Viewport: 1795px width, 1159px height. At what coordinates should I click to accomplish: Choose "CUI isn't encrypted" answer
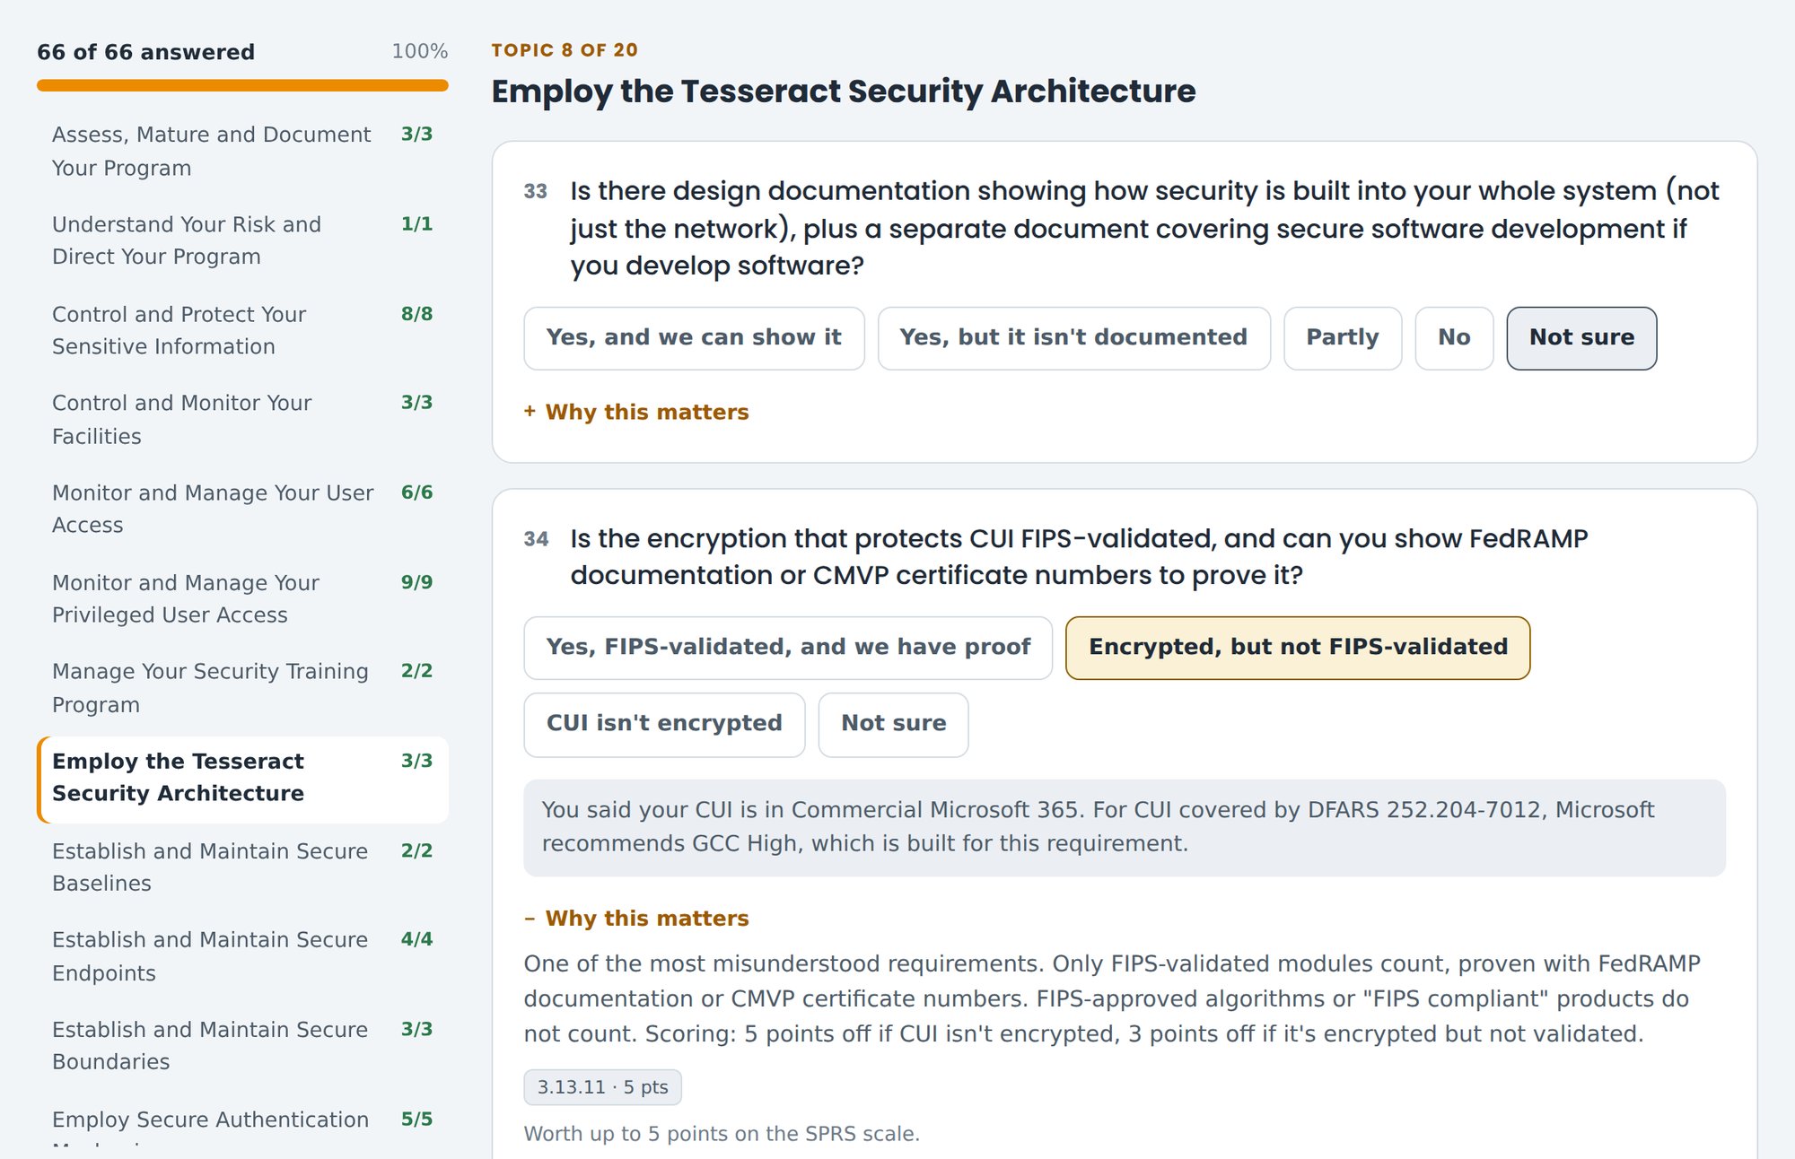tap(664, 724)
